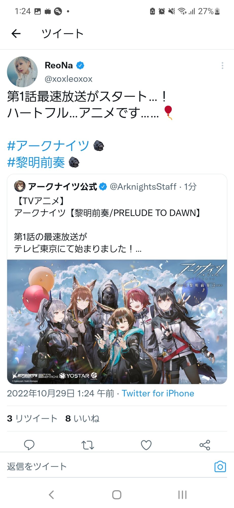Open the three-dot menu on ReoNa's tweet
The image size is (234, 508).
point(222,66)
